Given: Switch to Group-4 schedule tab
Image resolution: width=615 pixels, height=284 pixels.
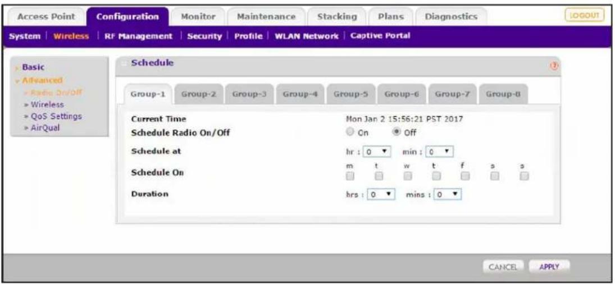Looking at the screenshot, I should point(300,94).
